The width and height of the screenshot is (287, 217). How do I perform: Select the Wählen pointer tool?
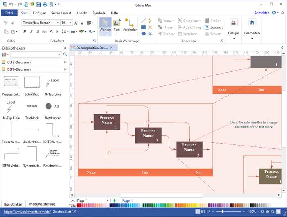coord(105,25)
